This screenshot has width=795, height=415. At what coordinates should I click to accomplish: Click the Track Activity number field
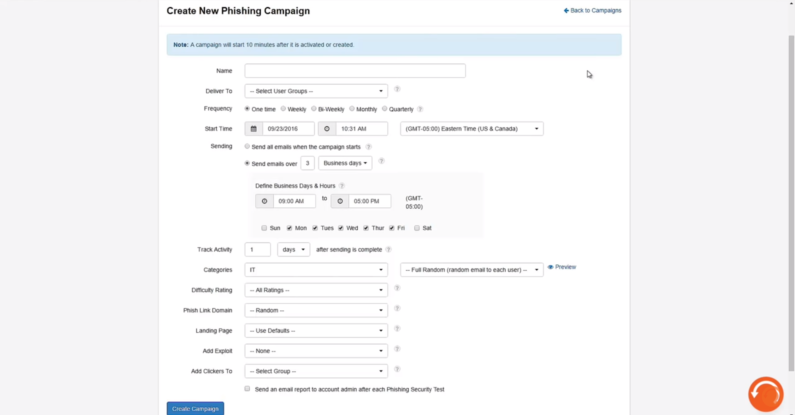258,249
